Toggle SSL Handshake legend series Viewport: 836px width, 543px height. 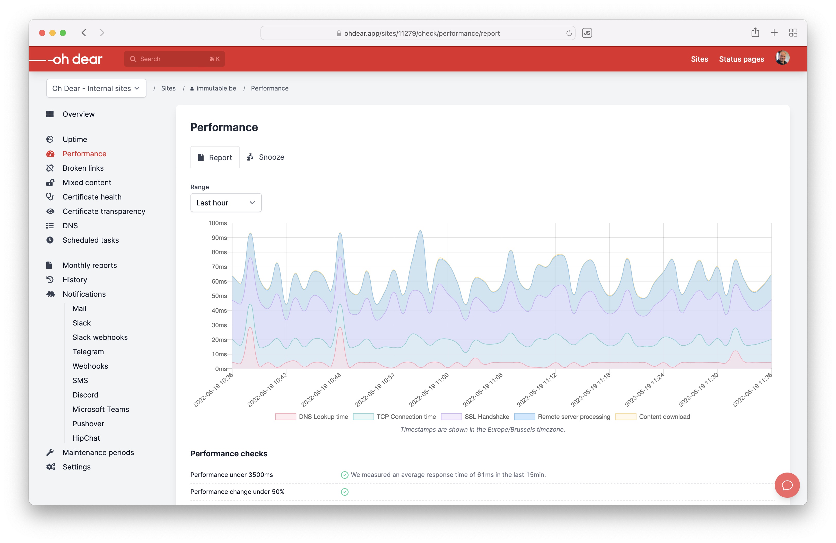[x=475, y=417]
